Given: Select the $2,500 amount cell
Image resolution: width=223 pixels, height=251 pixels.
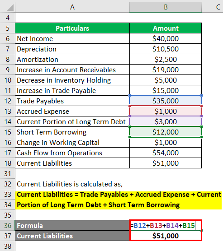Looking at the screenshot, I should click(x=166, y=60).
